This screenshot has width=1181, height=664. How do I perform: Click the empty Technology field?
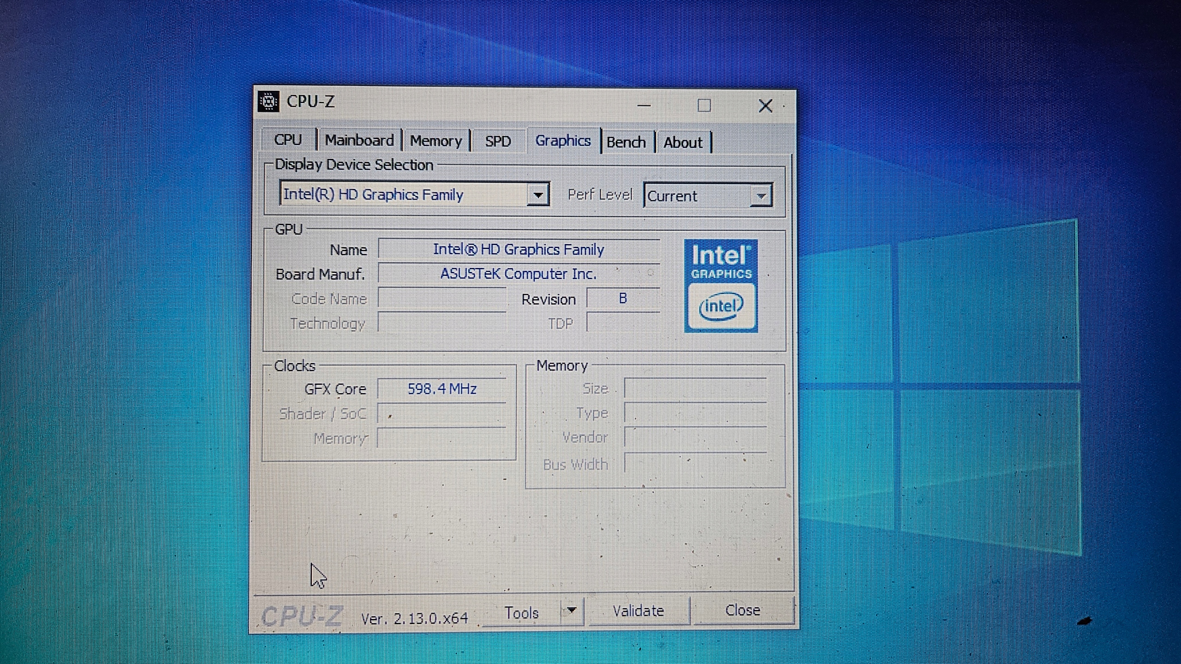pyautogui.click(x=442, y=323)
